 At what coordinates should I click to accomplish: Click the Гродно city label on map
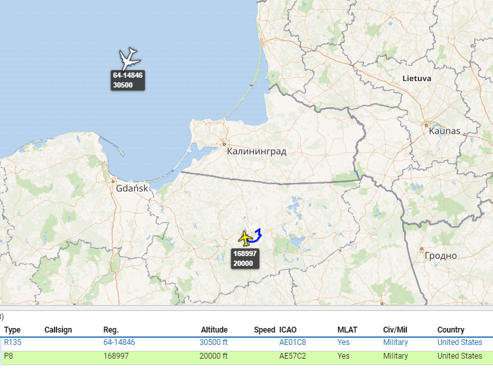[x=441, y=255]
